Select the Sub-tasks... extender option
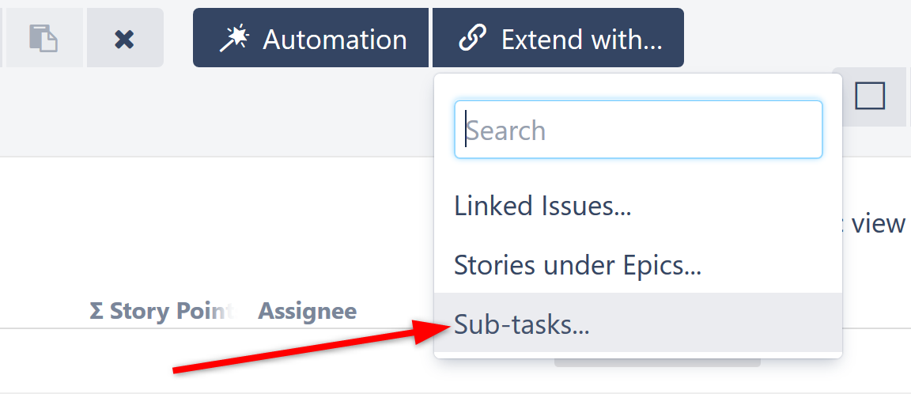Viewport: 911px width, 394px height. click(522, 324)
